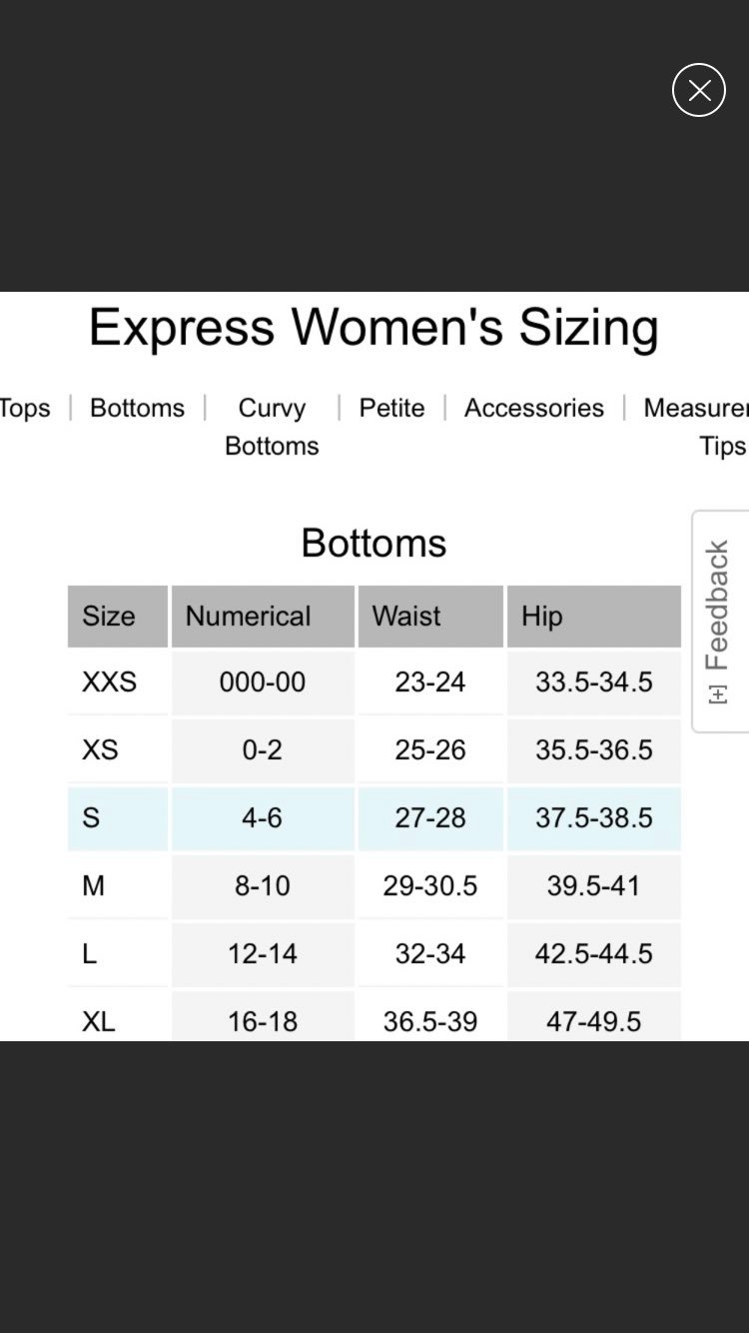Close the sizing chart overlay
The image size is (749, 1333).
[x=699, y=90]
